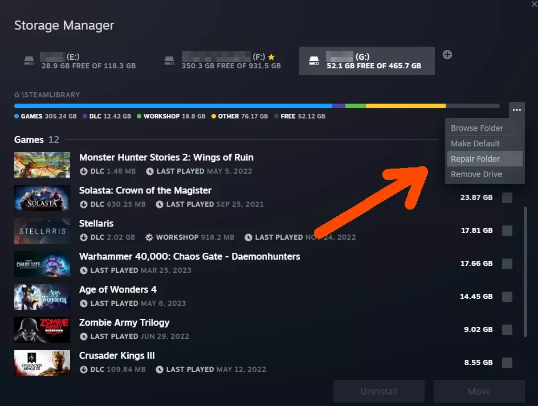Screen dimensions: 538x406
Task: Click the G: drive icon
Action: point(314,61)
